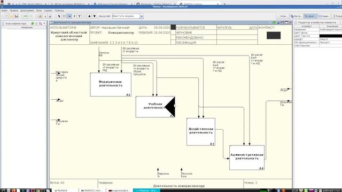
Task: Click Отраслевые стандарты ХД label
Action: click(219, 66)
